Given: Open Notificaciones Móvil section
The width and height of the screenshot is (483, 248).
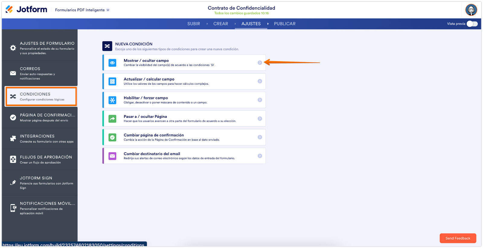Looking at the screenshot, I should click(40, 208).
